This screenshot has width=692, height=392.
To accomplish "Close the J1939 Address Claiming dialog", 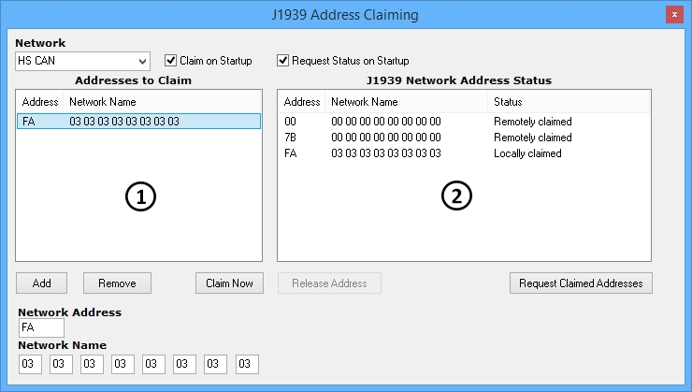I will click(673, 15).
